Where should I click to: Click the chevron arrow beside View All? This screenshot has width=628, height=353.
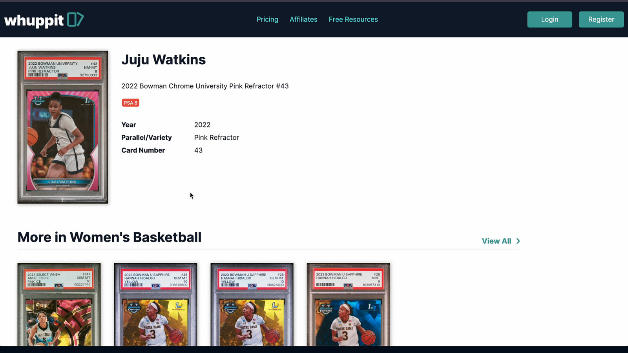[518, 241]
